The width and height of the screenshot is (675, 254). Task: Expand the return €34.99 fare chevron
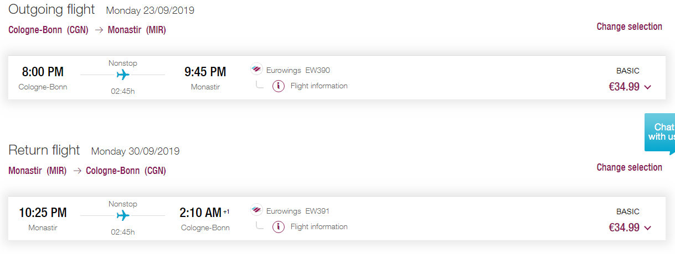click(648, 227)
